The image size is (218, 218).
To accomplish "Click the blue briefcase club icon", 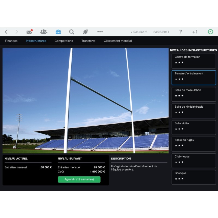I will point(58,32).
